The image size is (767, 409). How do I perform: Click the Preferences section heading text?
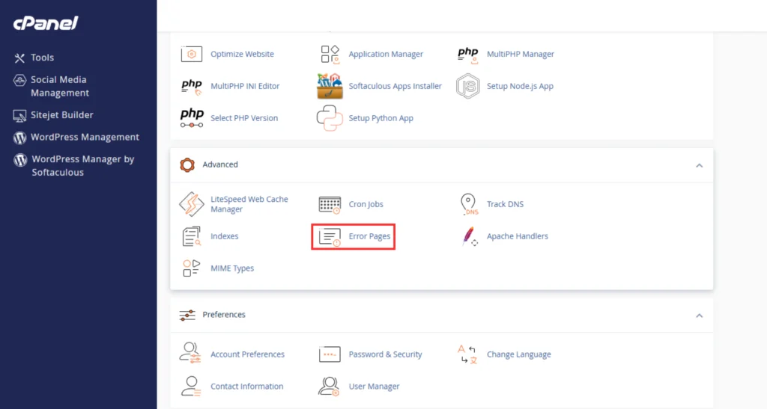(x=223, y=315)
